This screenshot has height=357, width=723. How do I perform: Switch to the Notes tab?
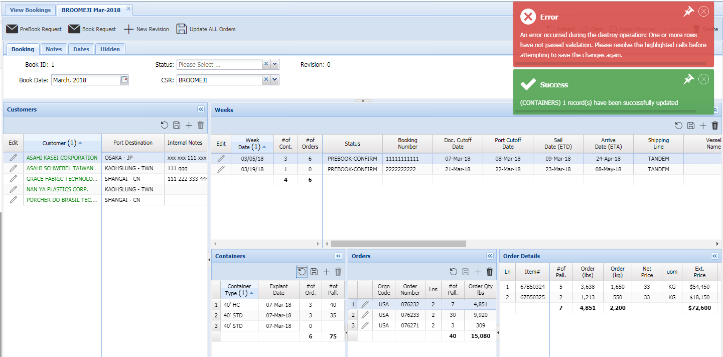point(54,49)
